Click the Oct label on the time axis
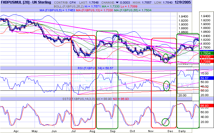This screenshot has width=214, height=133. point(132,131)
